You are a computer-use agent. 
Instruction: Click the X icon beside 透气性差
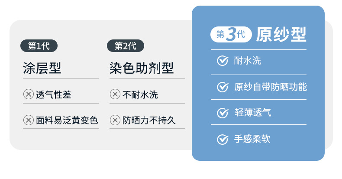pos(29,94)
